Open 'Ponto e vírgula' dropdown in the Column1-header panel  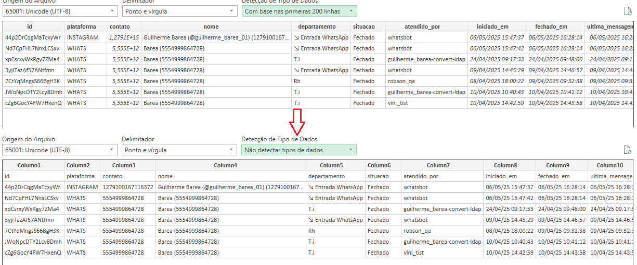(x=179, y=150)
